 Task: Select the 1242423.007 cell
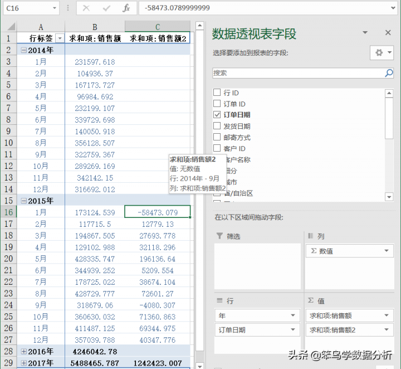[158, 363]
